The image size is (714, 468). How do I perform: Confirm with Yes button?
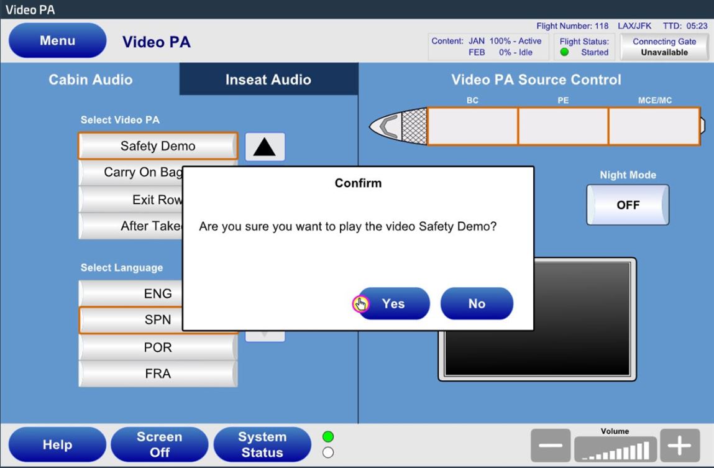(x=393, y=303)
